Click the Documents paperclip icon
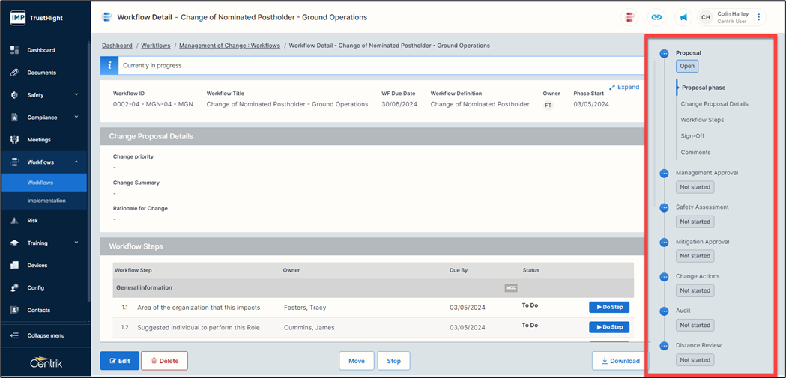The image size is (786, 378). click(14, 73)
